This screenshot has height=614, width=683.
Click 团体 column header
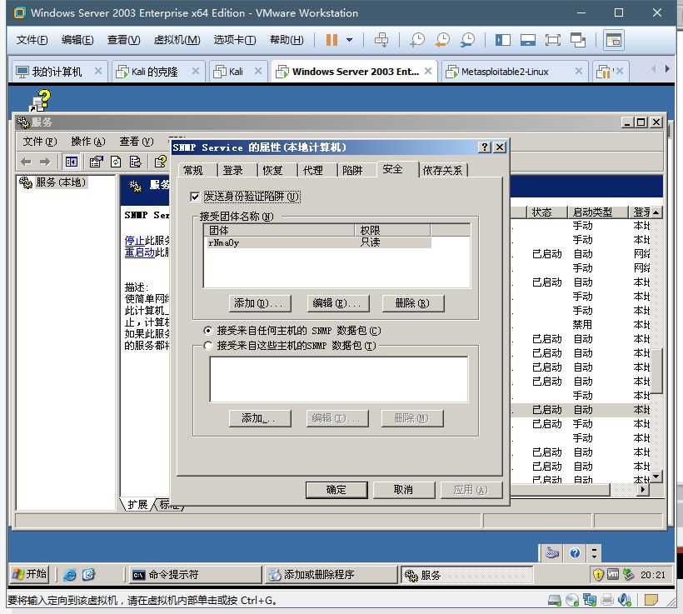coord(279,230)
